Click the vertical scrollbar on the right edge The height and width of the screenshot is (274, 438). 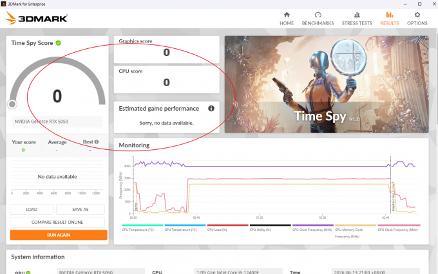click(x=436, y=75)
